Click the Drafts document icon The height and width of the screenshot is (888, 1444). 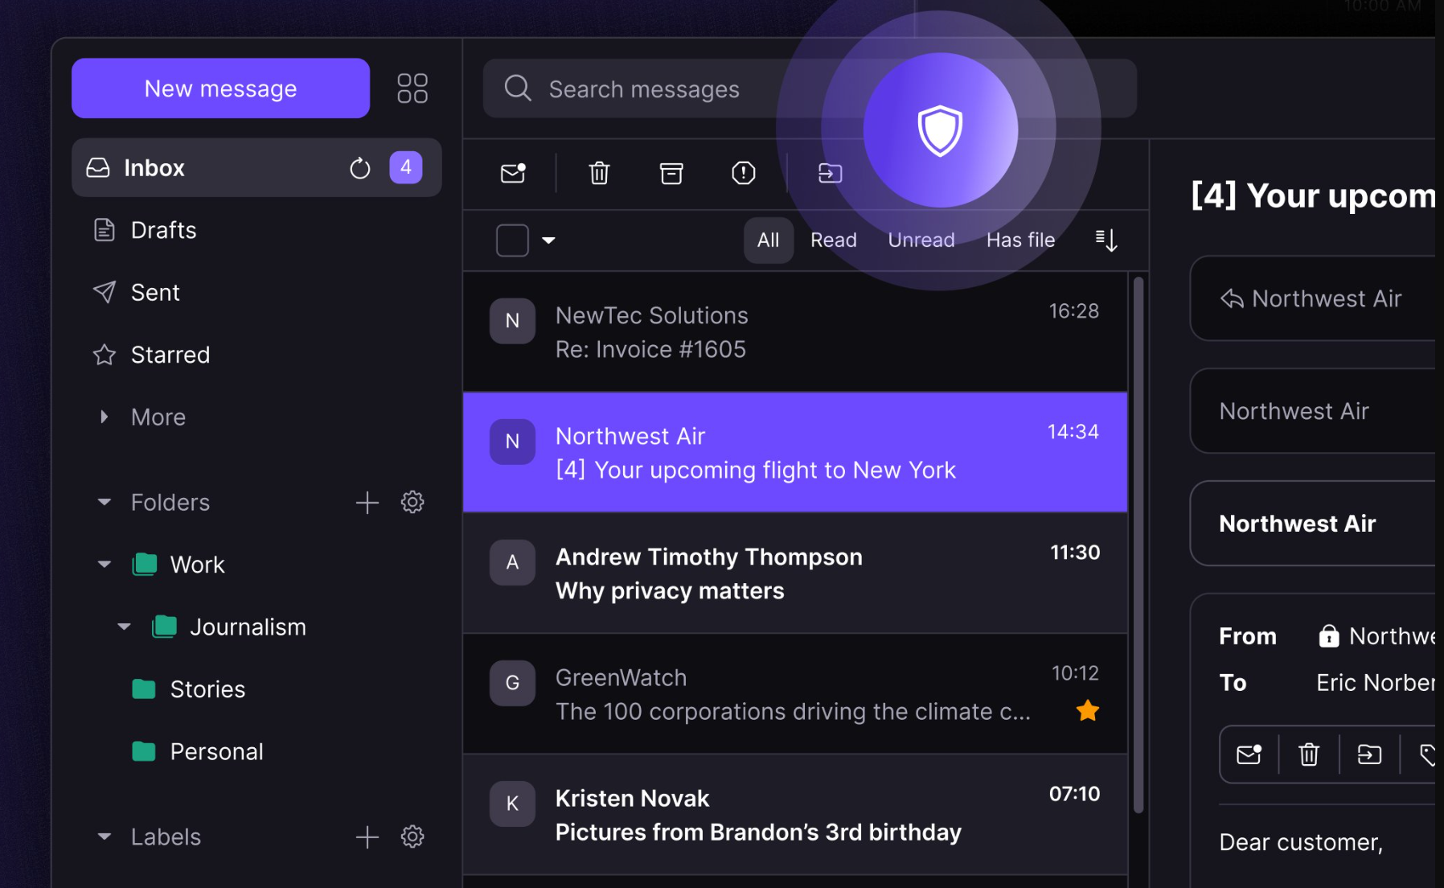[105, 230]
